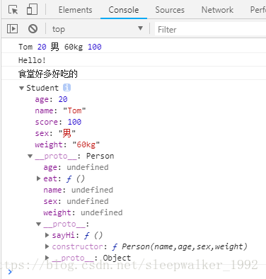Open the Sources tab
Image resolution: width=266 pixels, height=279 pixels.
(x=170, y=10)
